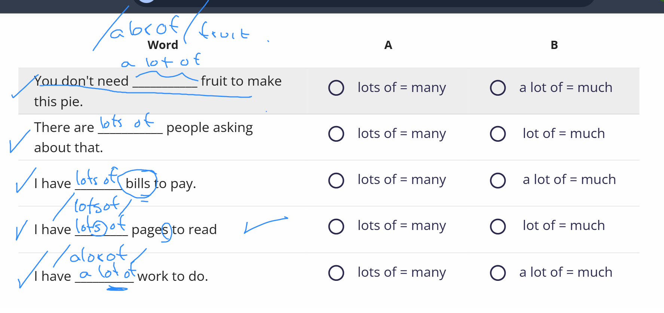Choose 'lots of = many' for people asking row

coord(336,134)
